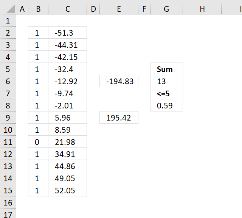This screenshot has width=242, height=218.
Task: Select column G header
Action: 166,9
